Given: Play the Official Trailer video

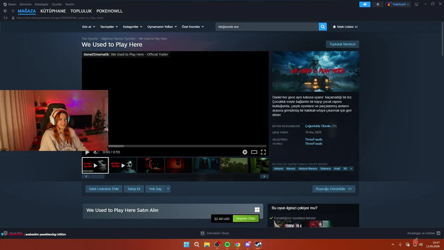Looking at the screenshot, I should click(x=87, y=152).
